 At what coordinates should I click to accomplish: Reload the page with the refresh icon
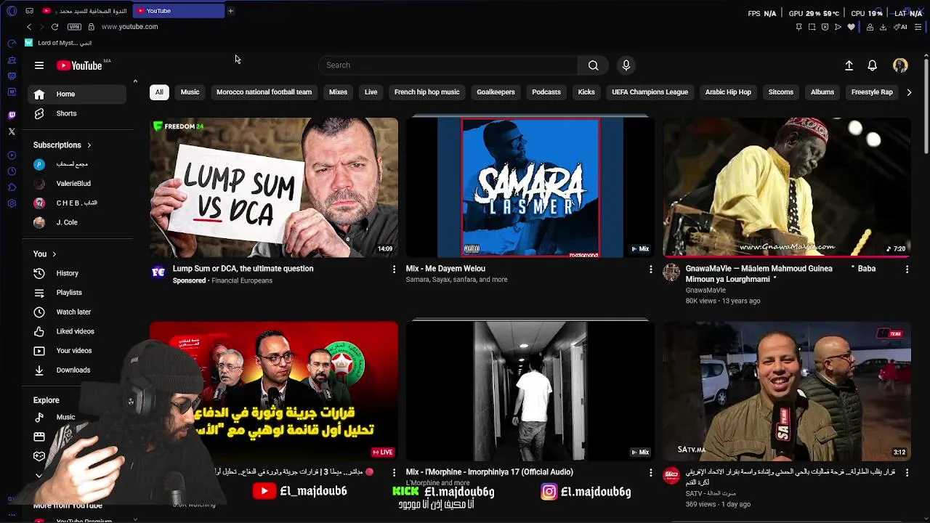point(54,27)
